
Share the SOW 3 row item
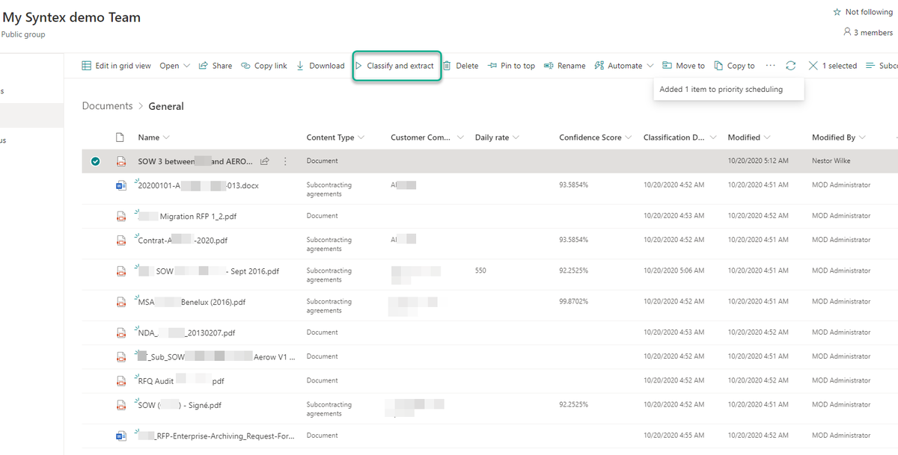pyautogui.click(x=264, y=161)
